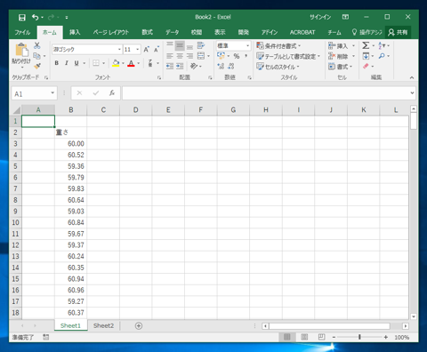Open the ファイル tab
The width and height of the screenshot is (427, 352).
pyautogui.click(x=22, y=32)
